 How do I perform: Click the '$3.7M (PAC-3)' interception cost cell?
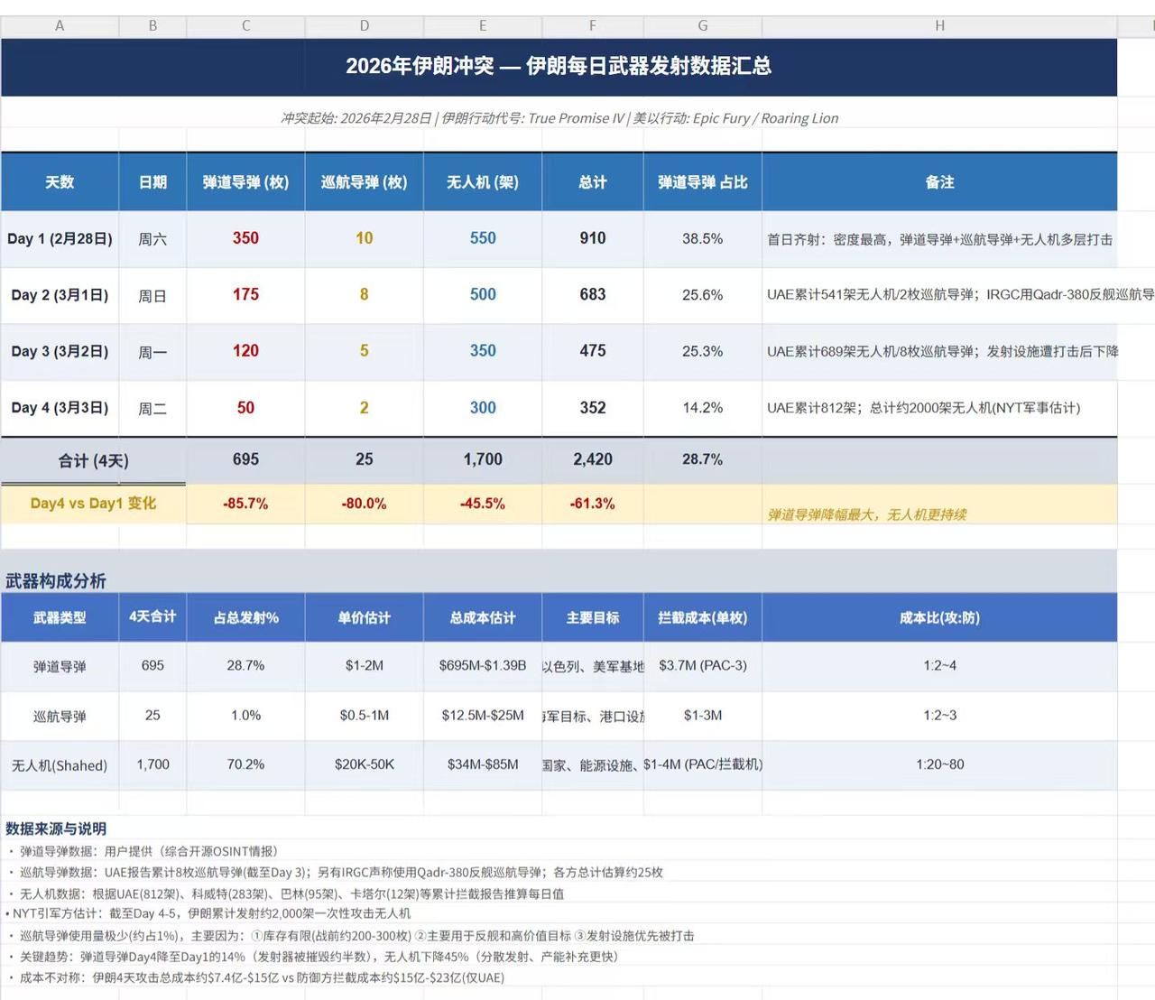702,666
